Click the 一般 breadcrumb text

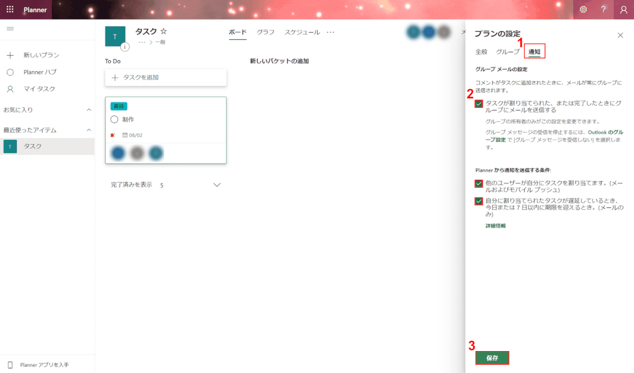(160, 42)
